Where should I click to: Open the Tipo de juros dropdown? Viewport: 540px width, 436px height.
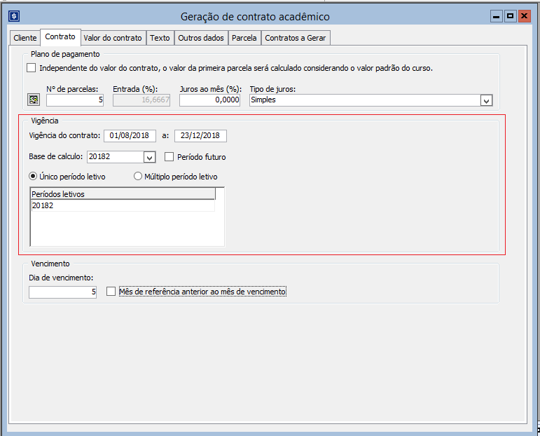486,100
